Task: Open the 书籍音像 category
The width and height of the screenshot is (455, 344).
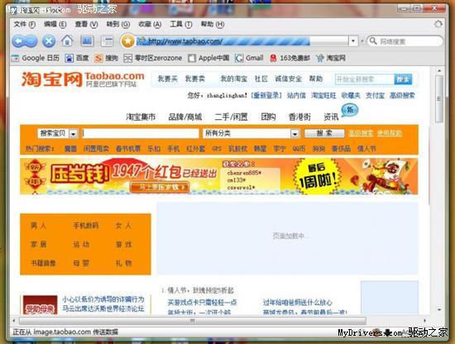Action: coord(43,263)
